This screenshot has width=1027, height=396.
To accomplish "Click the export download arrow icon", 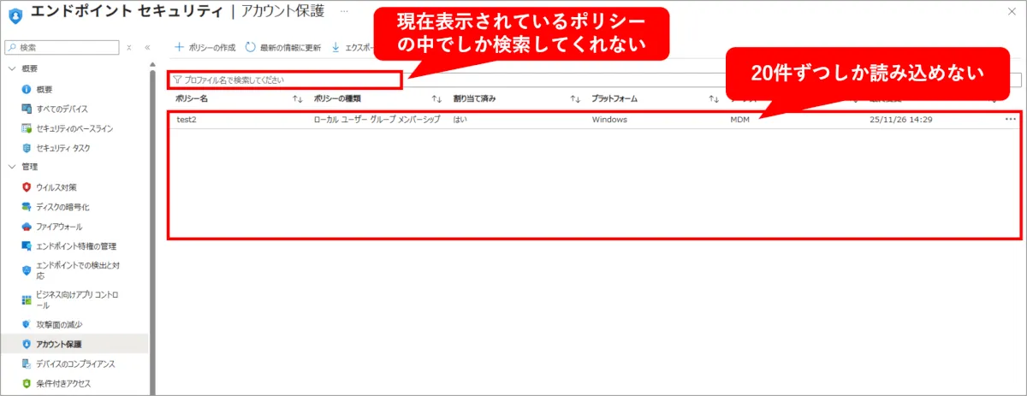I will click(335, 47).
